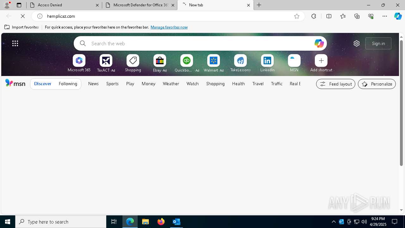Viewport: 405px width, 228px height.
Task: Select the Following feed tab
Action: click(68, 84)
